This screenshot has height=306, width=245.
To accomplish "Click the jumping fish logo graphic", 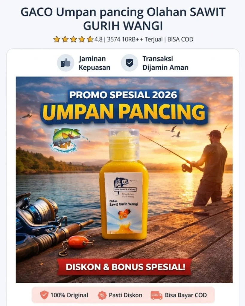I will pyautogui.click(x=66, y=140).
